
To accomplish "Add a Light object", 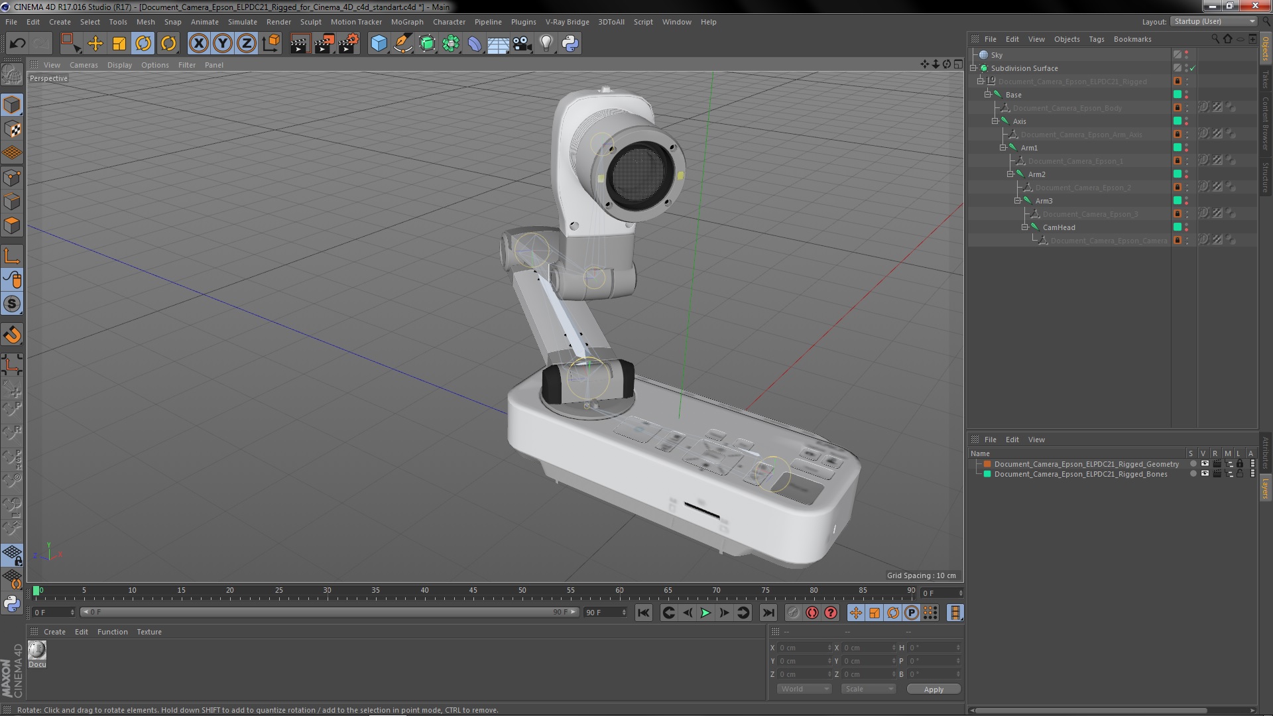I will pos(546,44).
